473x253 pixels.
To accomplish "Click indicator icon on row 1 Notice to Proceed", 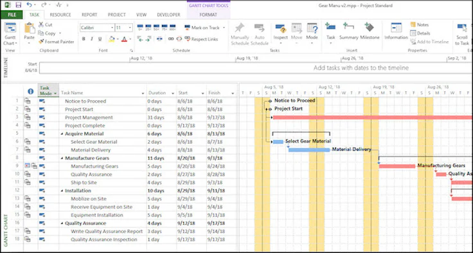I will 28,101.
